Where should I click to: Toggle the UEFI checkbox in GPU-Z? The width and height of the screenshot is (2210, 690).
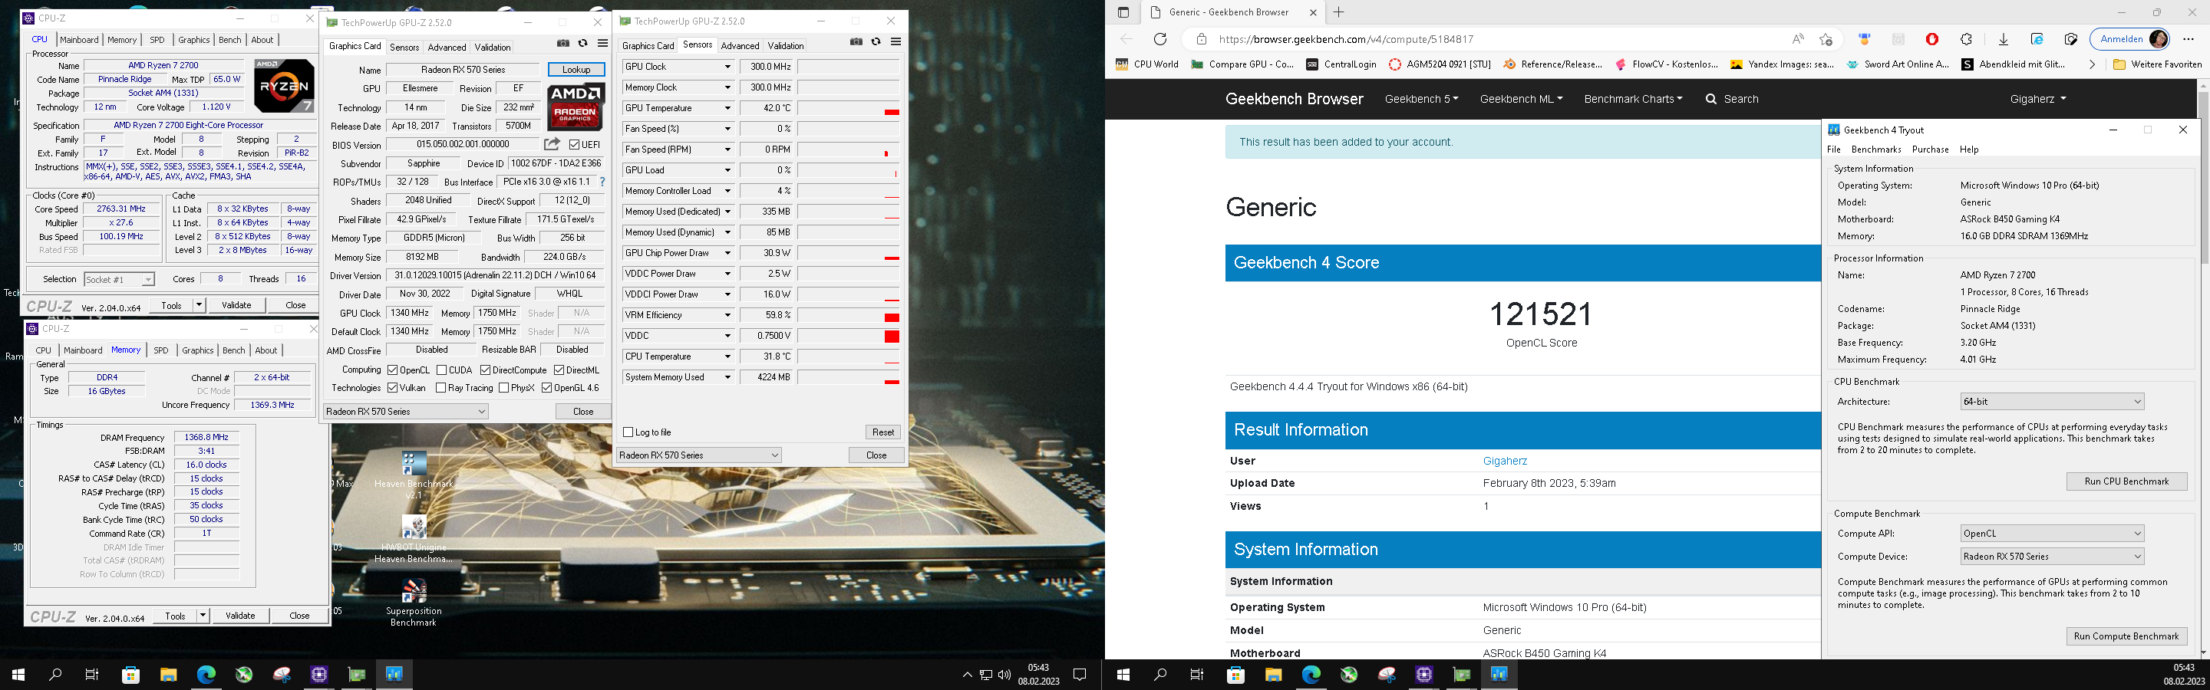574,144
